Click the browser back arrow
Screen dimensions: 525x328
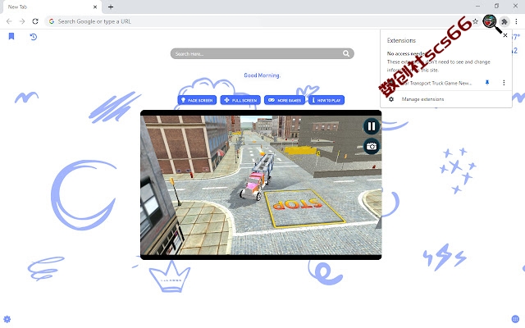pyautogui.click(x=9, y=21)
